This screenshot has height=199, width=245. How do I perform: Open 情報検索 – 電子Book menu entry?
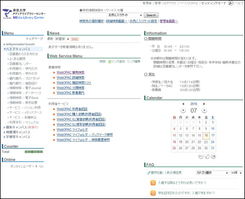(x=24, y=98)
